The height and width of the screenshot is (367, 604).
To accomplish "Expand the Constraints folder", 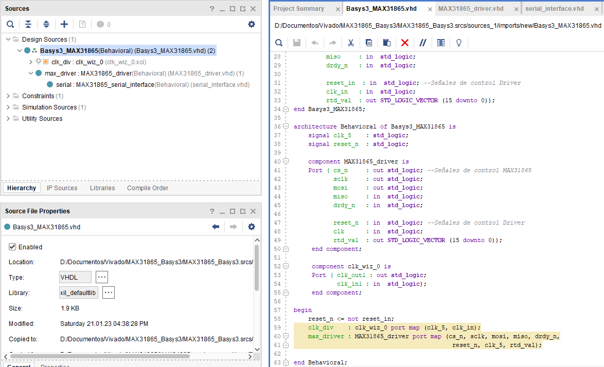I will pos(8,96).
